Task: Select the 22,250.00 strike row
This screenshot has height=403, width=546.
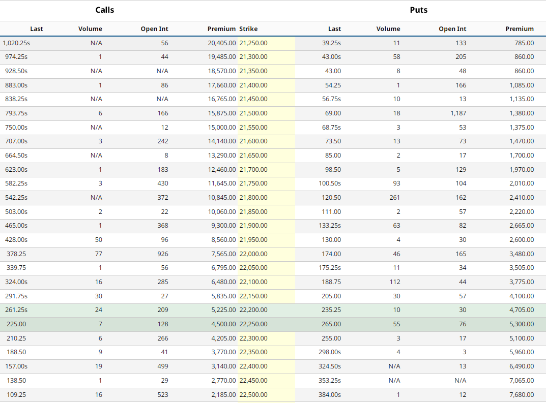Action: pos(253,324)
